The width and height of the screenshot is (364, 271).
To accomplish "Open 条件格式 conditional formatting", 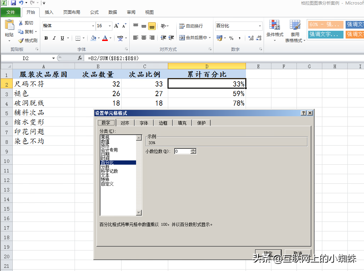I will tap(275, 31).
